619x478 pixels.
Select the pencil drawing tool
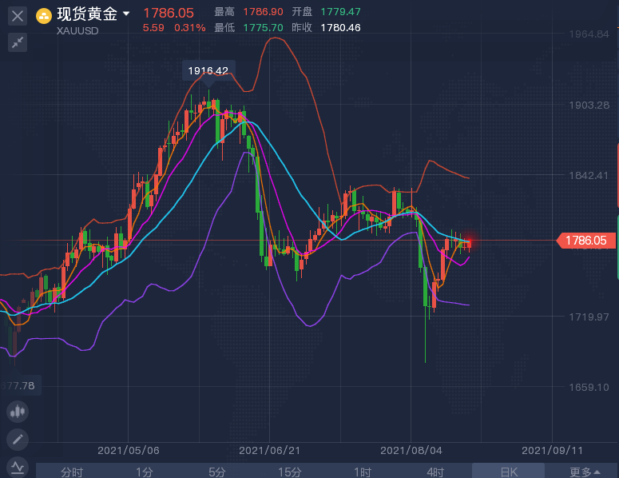point(18,440)
